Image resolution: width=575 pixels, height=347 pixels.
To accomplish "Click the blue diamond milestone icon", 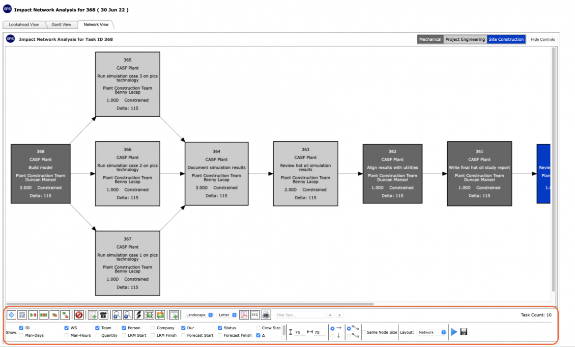I will 11,315.
